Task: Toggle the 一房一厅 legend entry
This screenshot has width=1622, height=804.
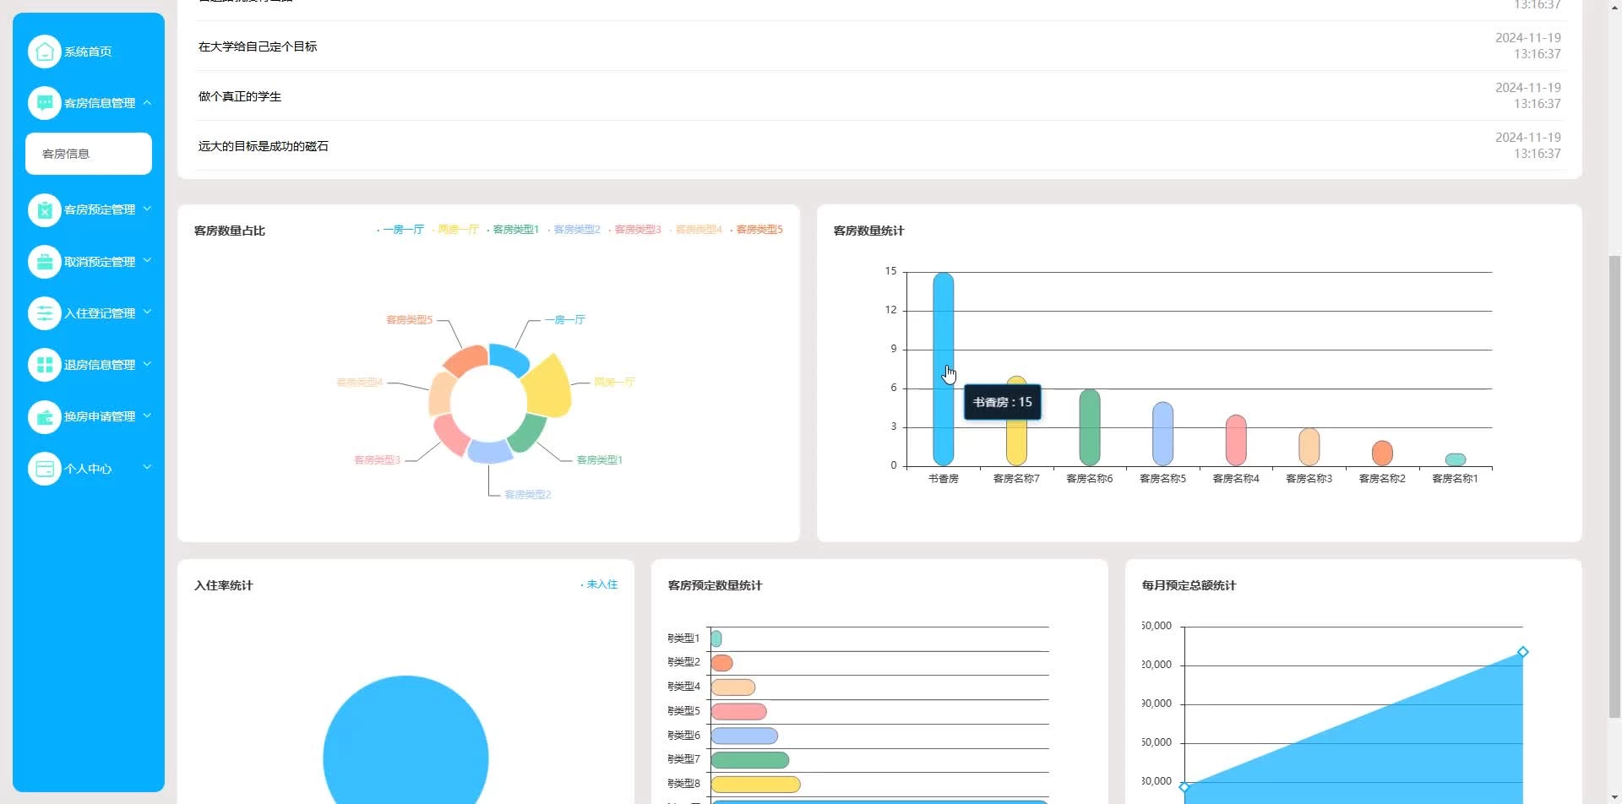Action: (400, 230)
